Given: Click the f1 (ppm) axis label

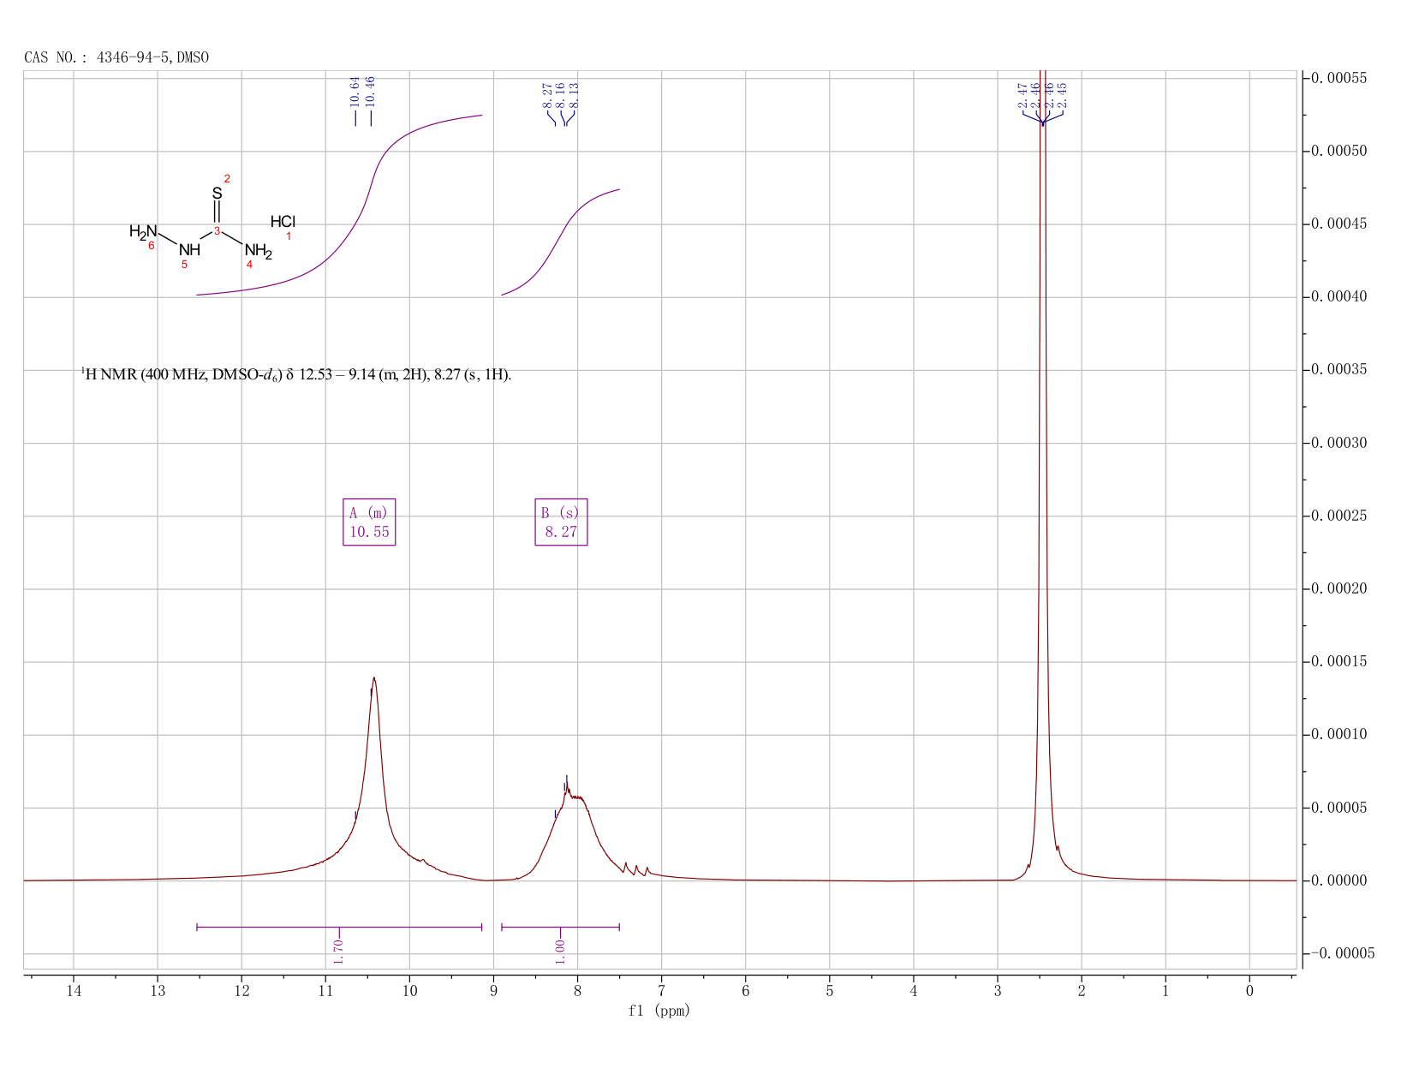Looking at the screenshot, I should tap(659, 1011).
